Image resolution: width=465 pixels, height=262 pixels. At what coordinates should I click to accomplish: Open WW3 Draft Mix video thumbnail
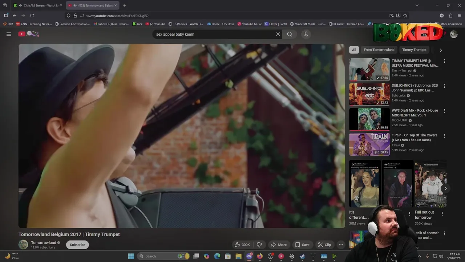(x=369, y=119)
